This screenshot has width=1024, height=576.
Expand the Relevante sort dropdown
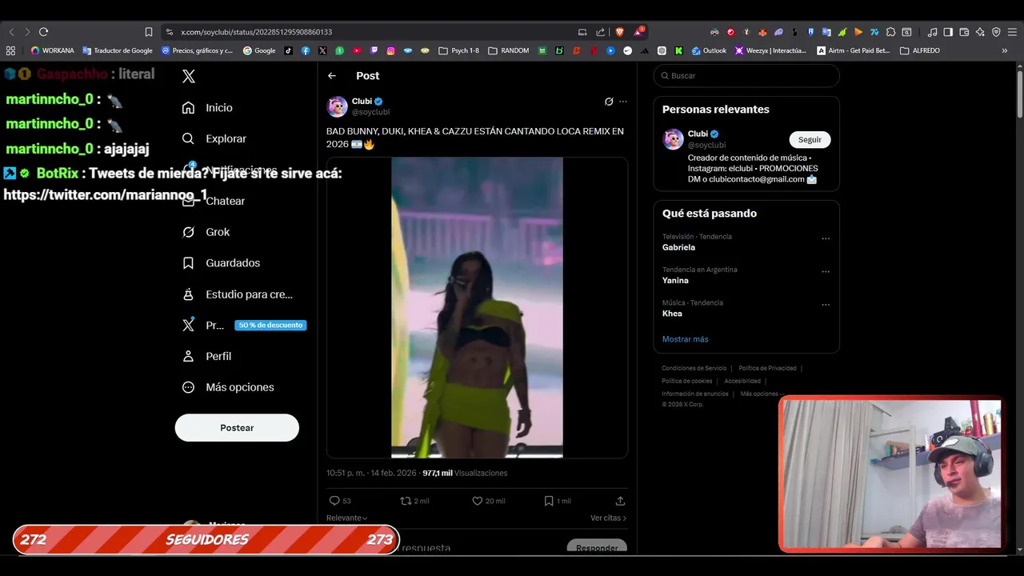tap(347, 518)
